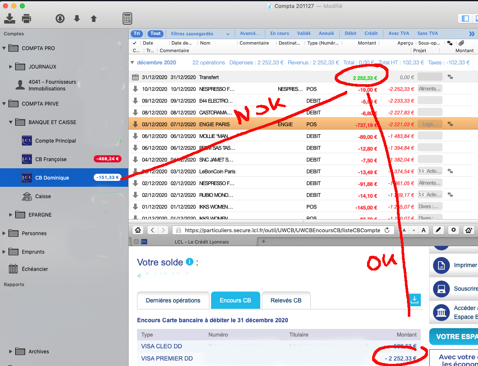
Task: Sort by the Montant column header
Action: (x=367, y=43)
